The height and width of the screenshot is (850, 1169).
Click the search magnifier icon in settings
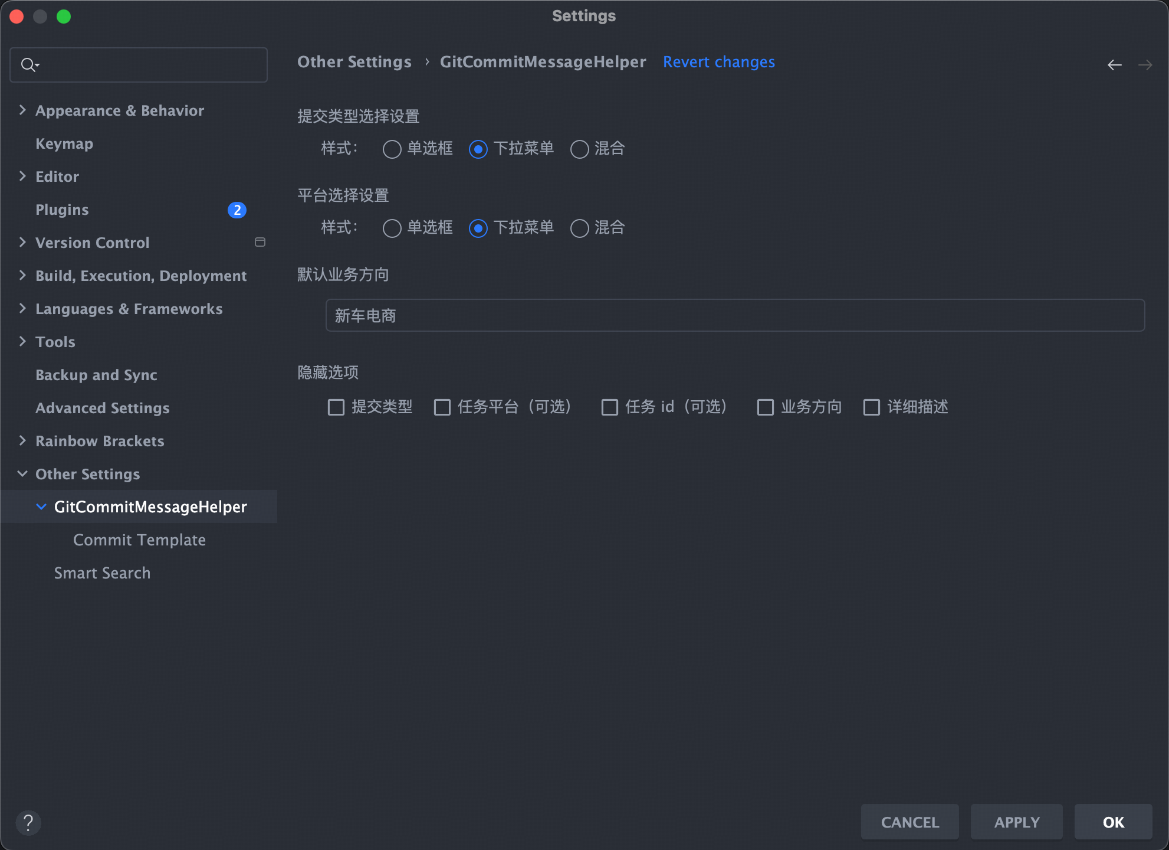tap(28, 65)
